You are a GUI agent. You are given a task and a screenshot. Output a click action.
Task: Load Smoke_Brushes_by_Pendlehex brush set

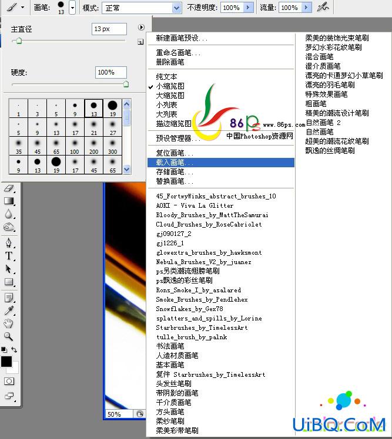(x=202, y=299)
